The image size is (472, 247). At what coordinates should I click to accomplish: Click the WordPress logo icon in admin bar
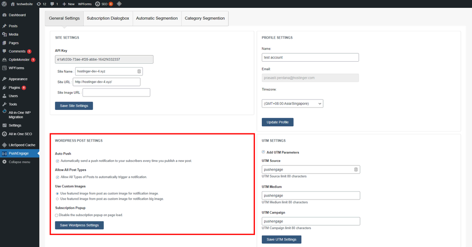tap(4, 4)
